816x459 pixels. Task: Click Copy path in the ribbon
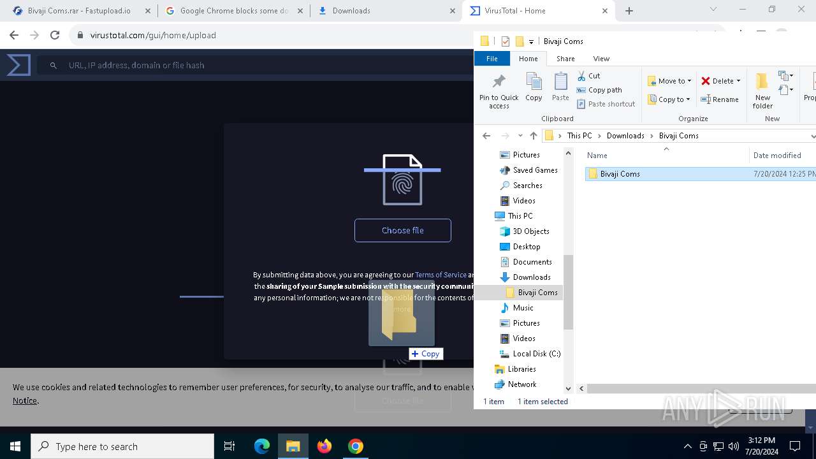(599, 90)
